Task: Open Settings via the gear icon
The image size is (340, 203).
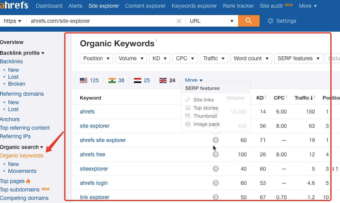Action: pyautogui.click(x=270, y=21)
